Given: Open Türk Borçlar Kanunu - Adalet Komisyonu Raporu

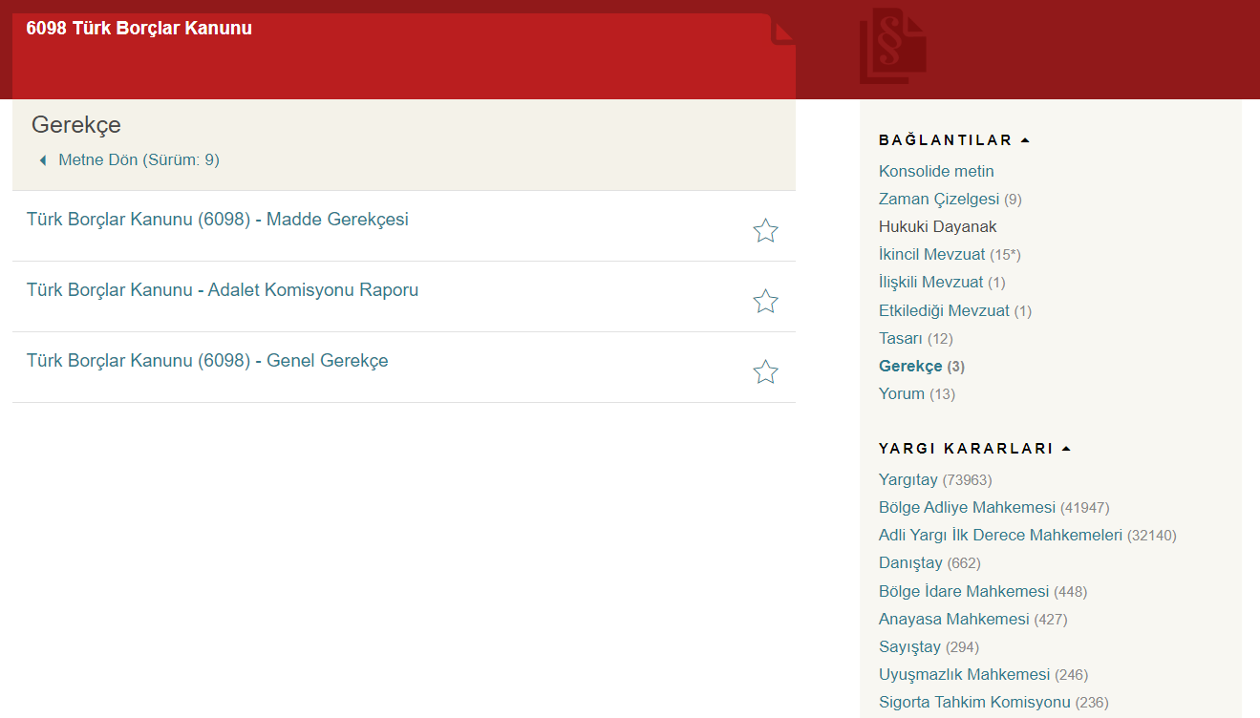Looking at the screenshot, I should (222, 290).
